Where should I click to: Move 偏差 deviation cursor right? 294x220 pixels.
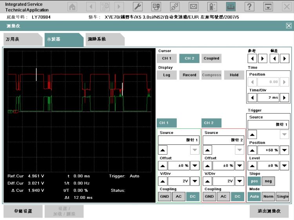coord(285,59)
